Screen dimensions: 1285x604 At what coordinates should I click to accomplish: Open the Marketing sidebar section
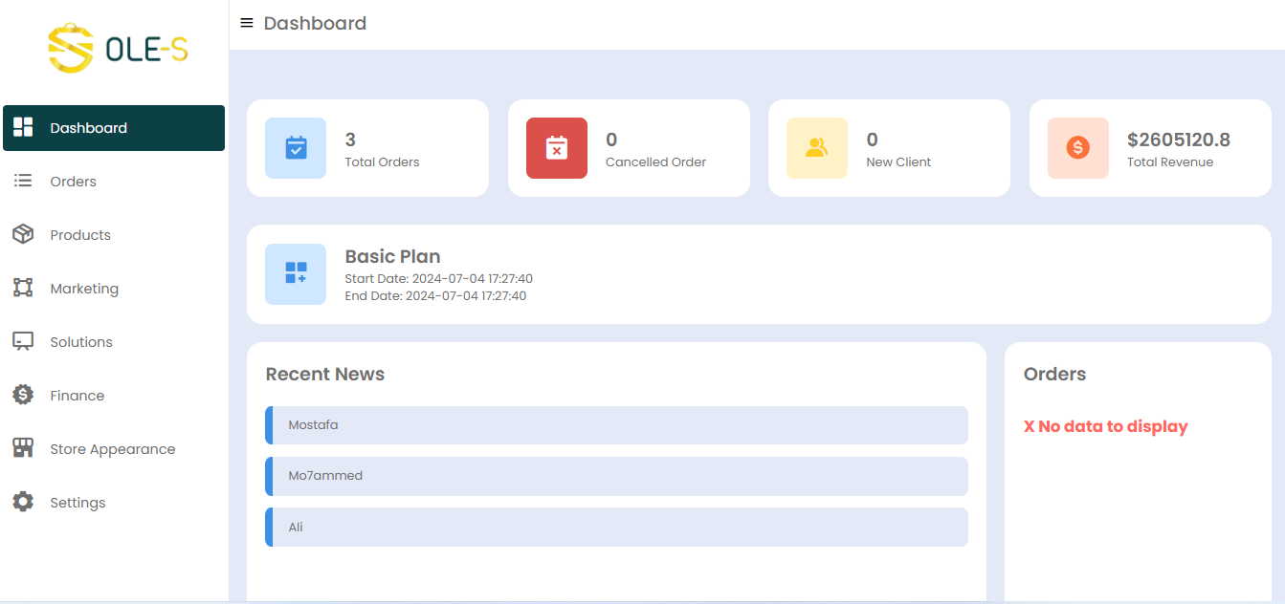click(84, 289)
